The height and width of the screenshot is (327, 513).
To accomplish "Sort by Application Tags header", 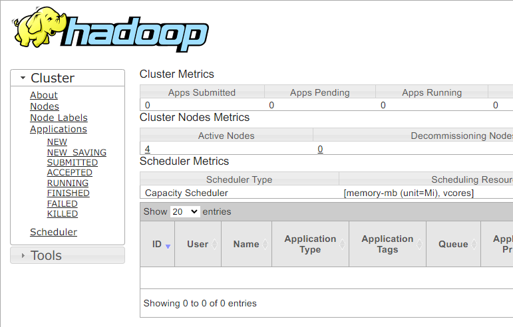I will coord(387,244).
